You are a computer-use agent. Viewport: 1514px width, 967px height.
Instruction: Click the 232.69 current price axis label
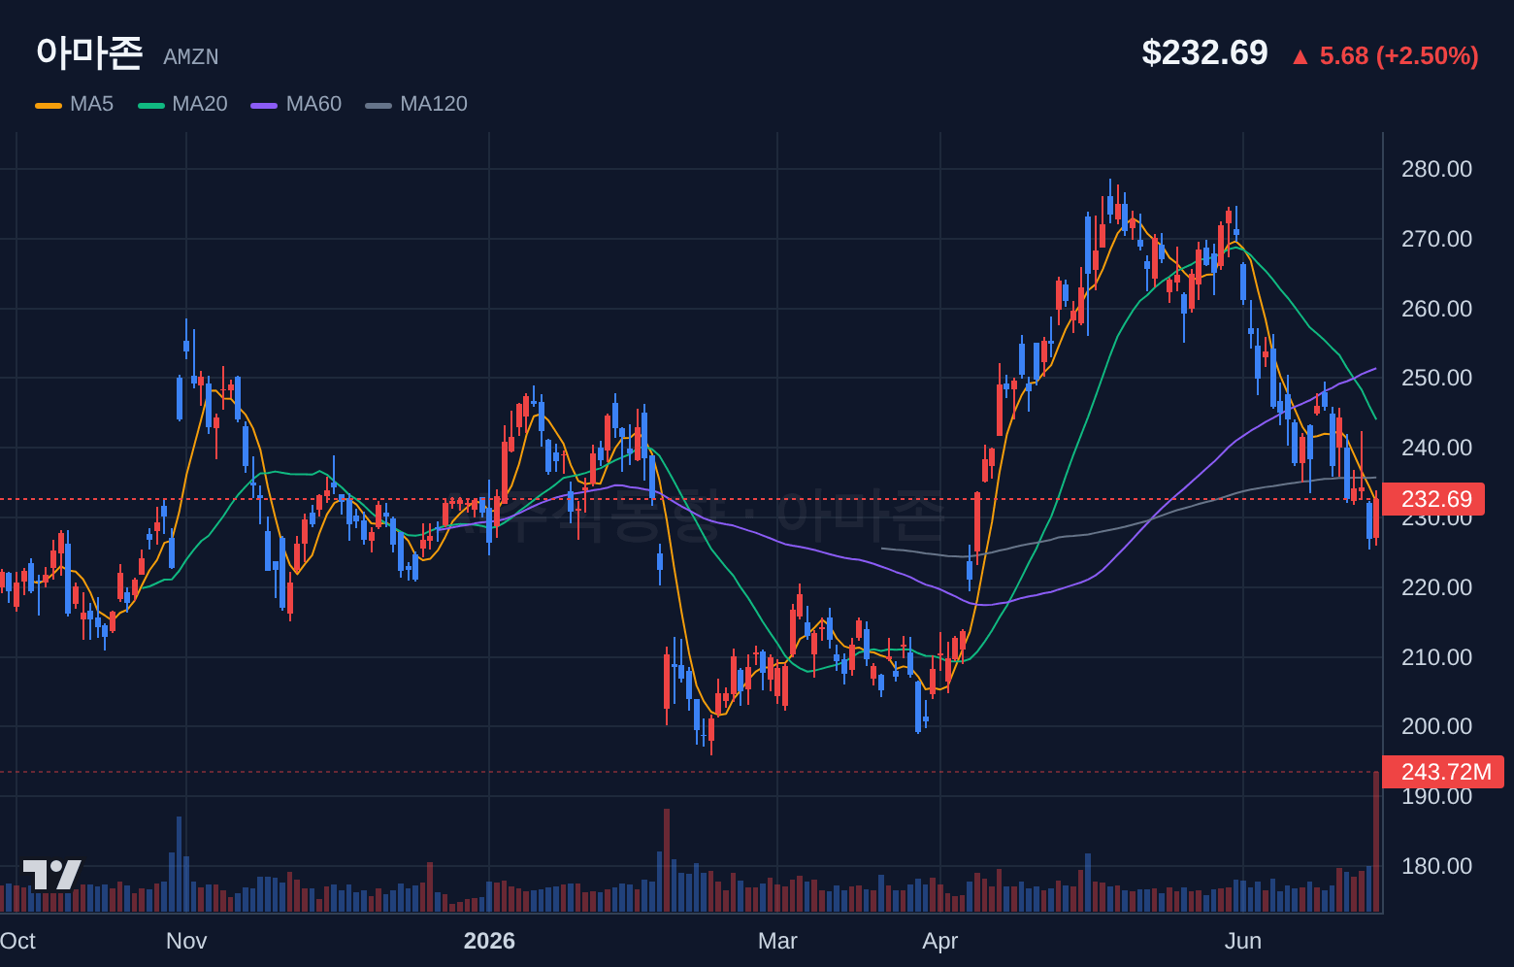point(1433,499)
